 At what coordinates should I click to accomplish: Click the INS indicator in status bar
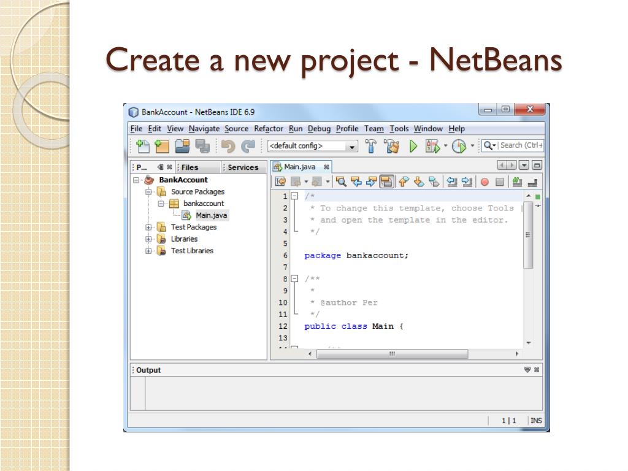point(536,421)
